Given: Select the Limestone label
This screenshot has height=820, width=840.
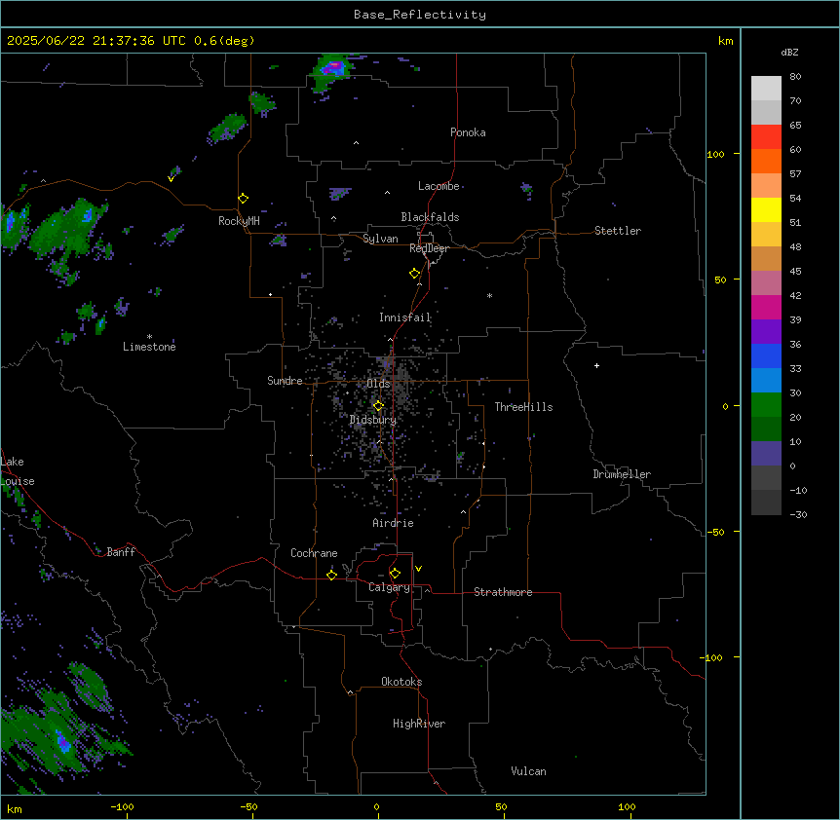Looking at the screenshot, I should (149, 347).
